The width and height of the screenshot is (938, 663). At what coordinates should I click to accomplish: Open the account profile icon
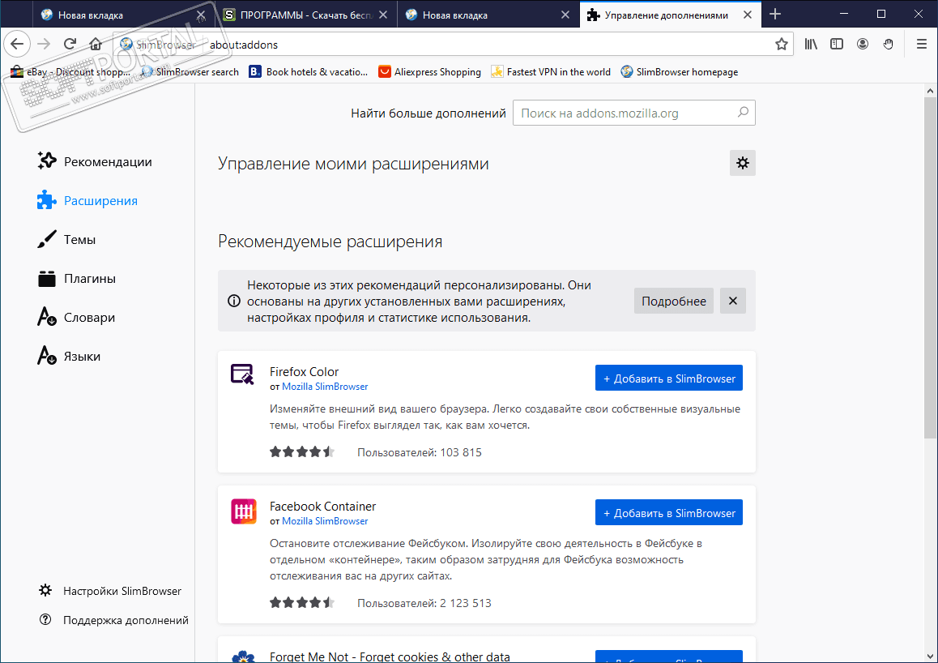pos(863,44)
